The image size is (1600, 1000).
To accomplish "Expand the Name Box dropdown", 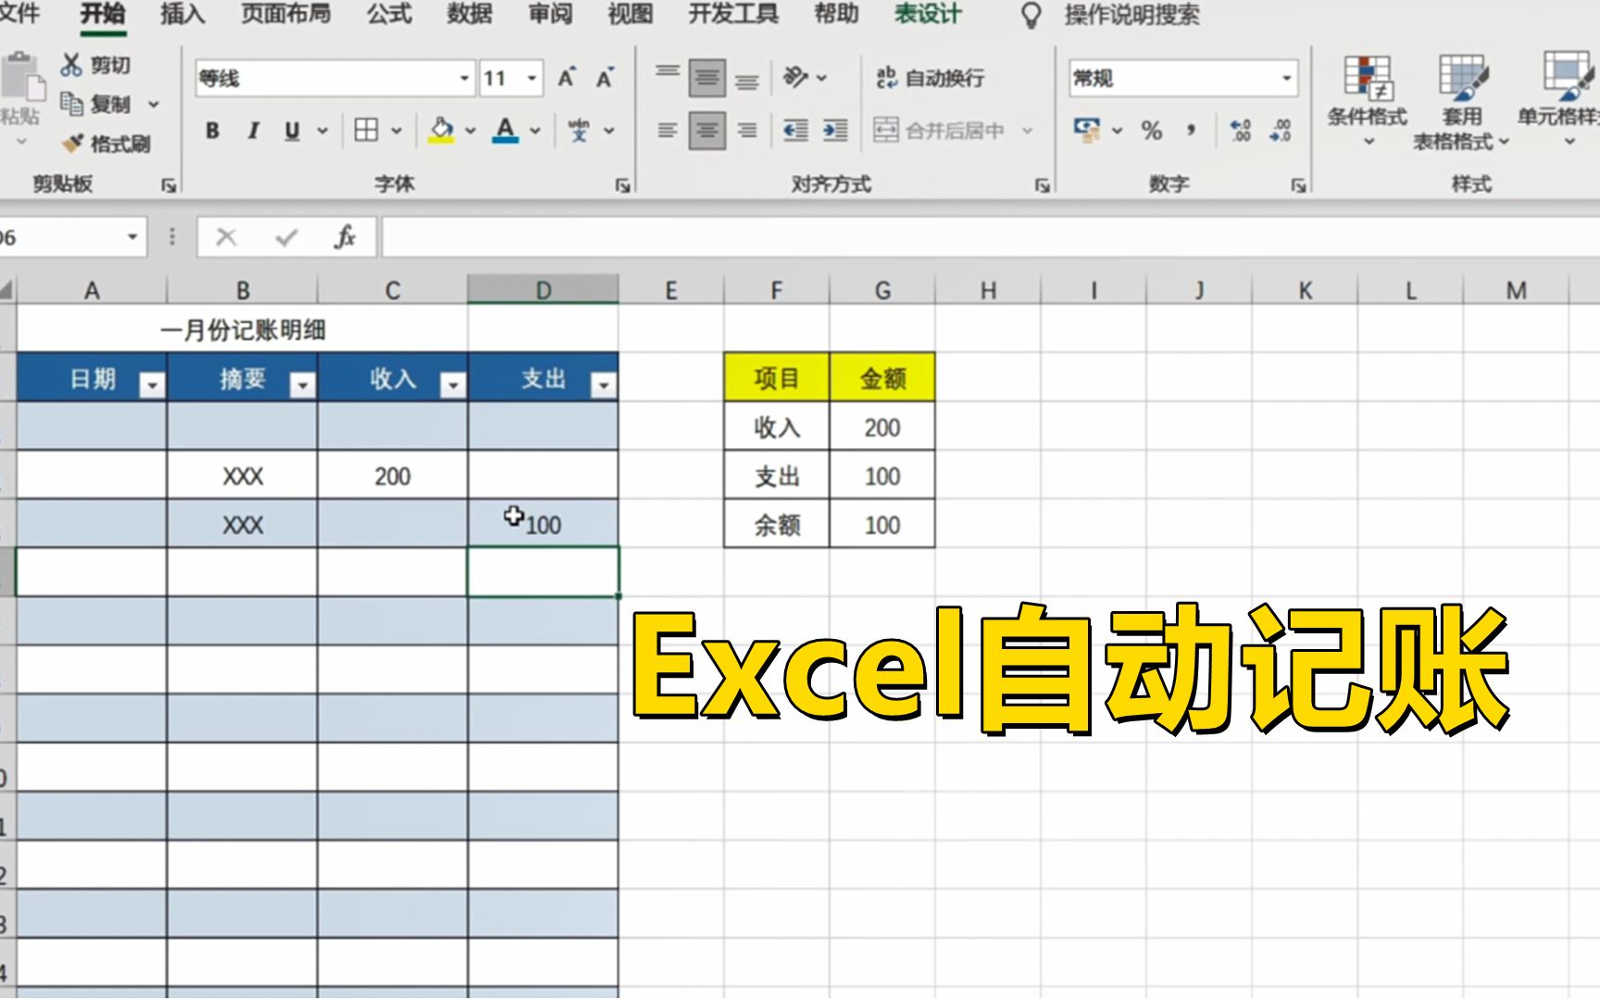I will point(132,238).
